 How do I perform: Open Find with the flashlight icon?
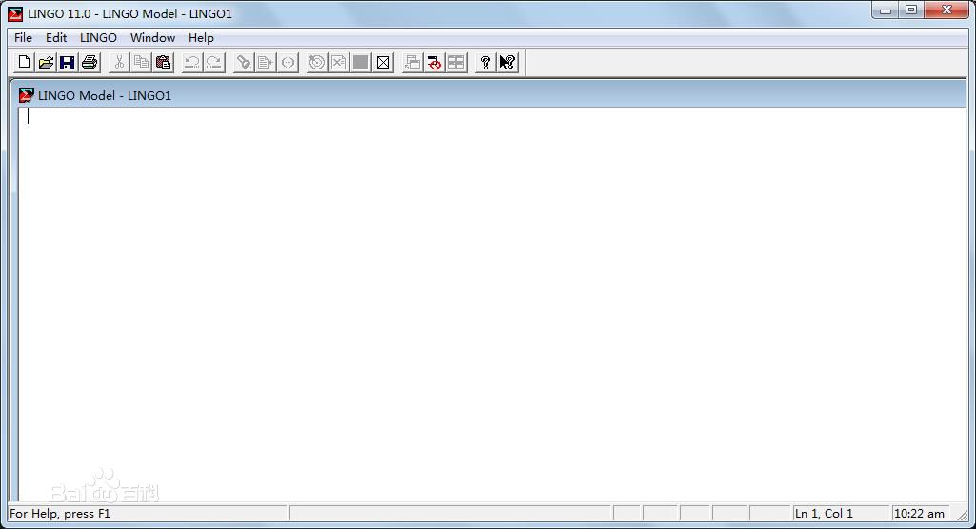point(244,63)
